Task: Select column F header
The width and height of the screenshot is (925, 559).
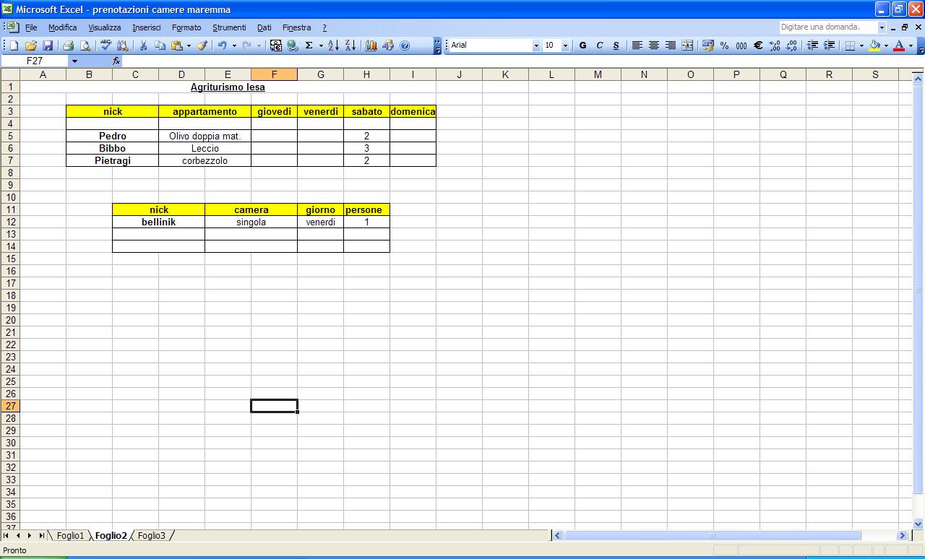Action: click(x=274, y=74)
